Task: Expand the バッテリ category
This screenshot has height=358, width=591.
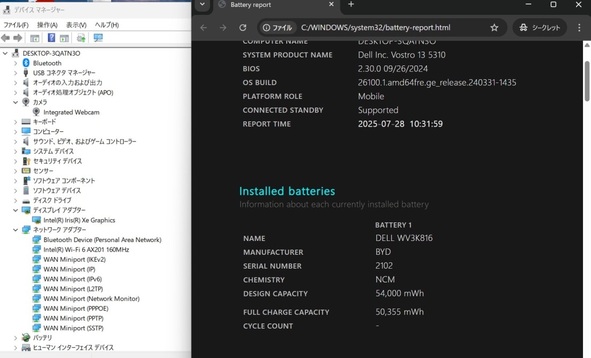Action: point(15,338)
